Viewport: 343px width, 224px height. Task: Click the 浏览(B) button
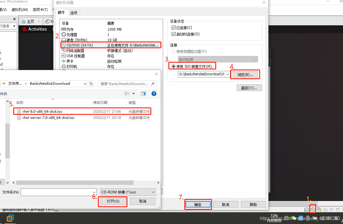[245, 74]
